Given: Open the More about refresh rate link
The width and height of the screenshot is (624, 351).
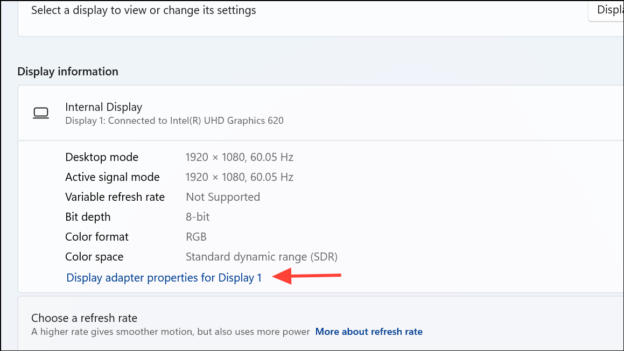Looking at the screenshot, I should [369, 332].
